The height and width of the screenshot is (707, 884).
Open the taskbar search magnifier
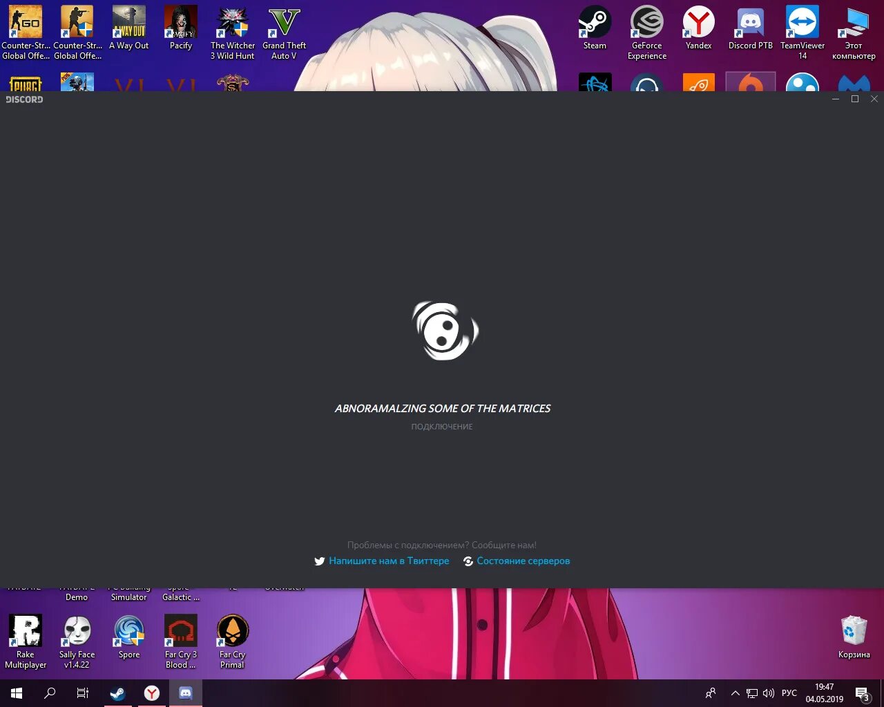[50, 693]
